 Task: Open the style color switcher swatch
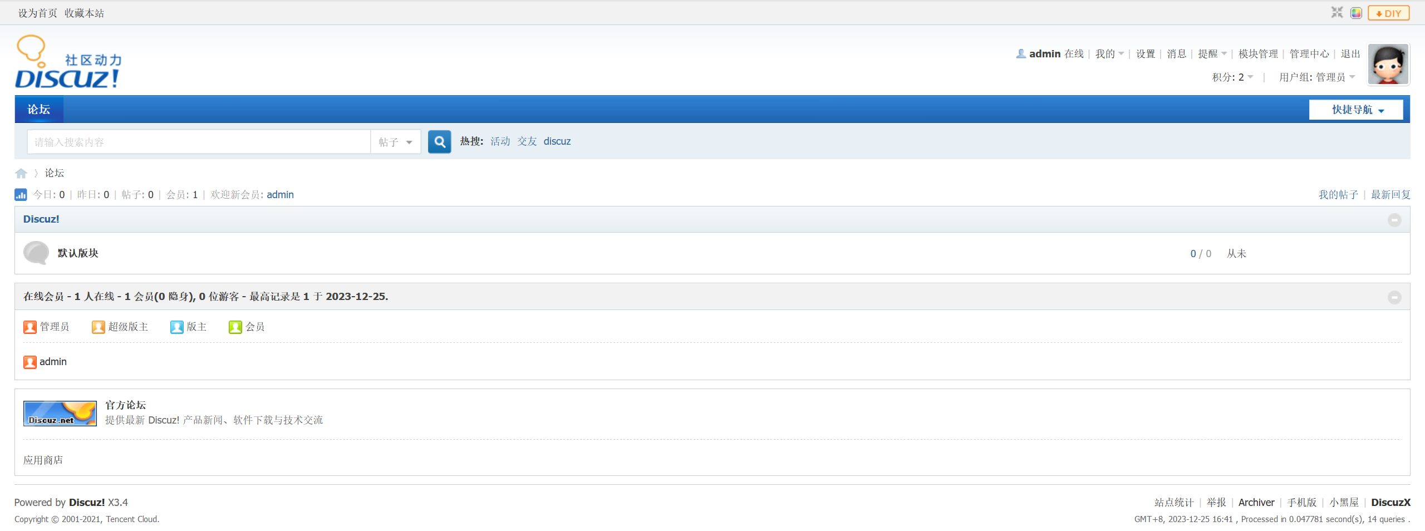(x=1356, y=13)
